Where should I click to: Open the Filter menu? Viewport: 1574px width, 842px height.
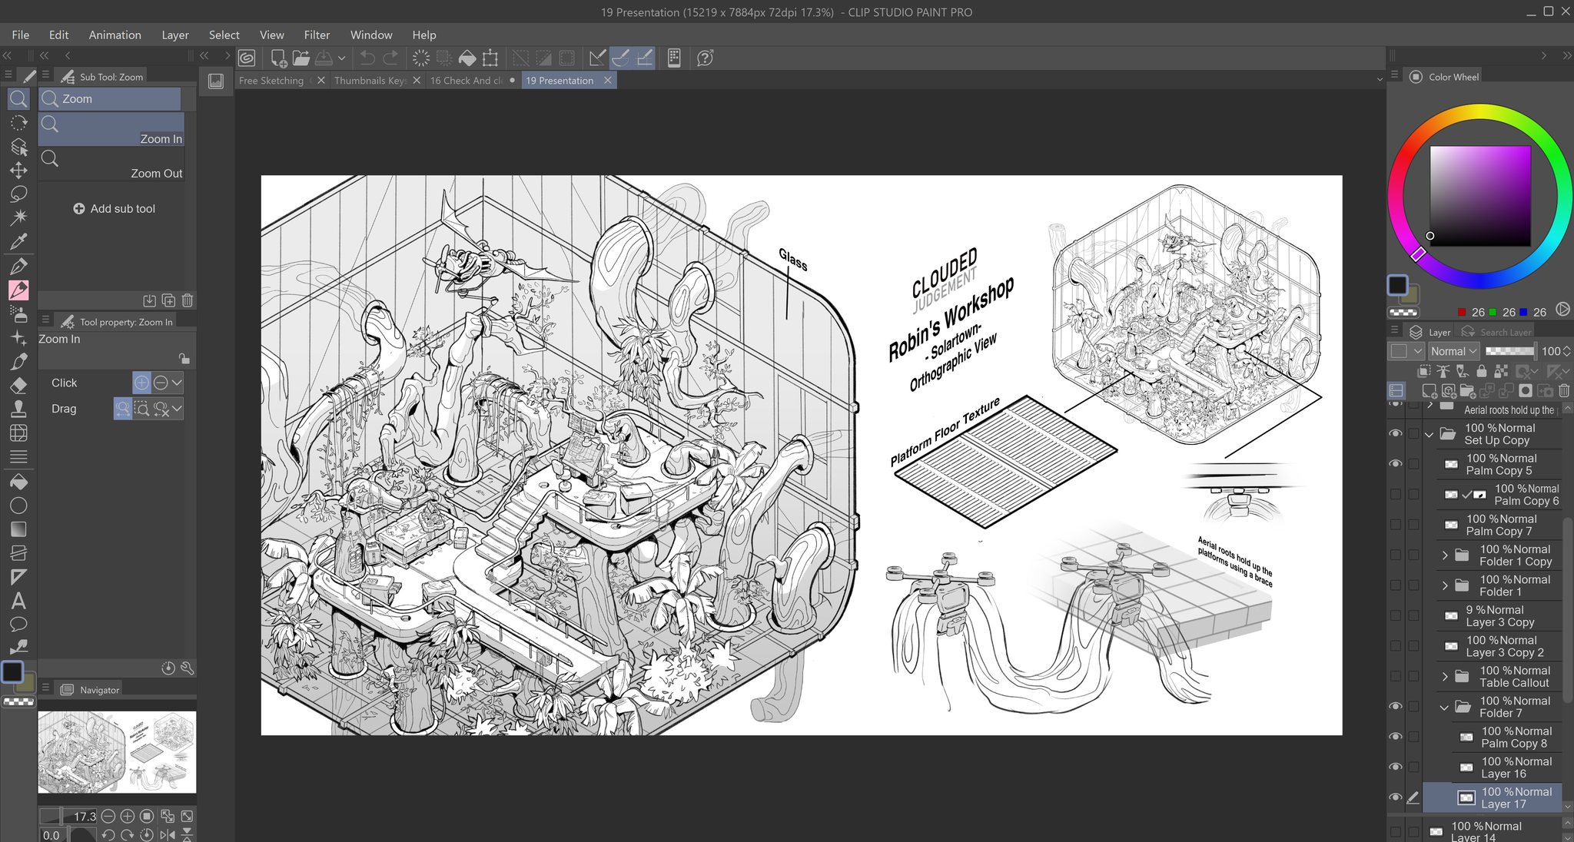coord(316,35)
